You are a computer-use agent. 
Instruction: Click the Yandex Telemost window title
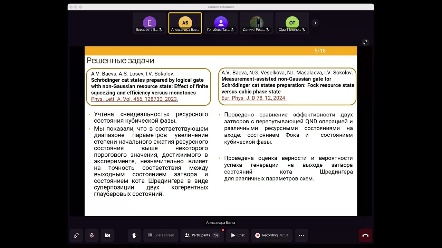[x=221, y=7]
